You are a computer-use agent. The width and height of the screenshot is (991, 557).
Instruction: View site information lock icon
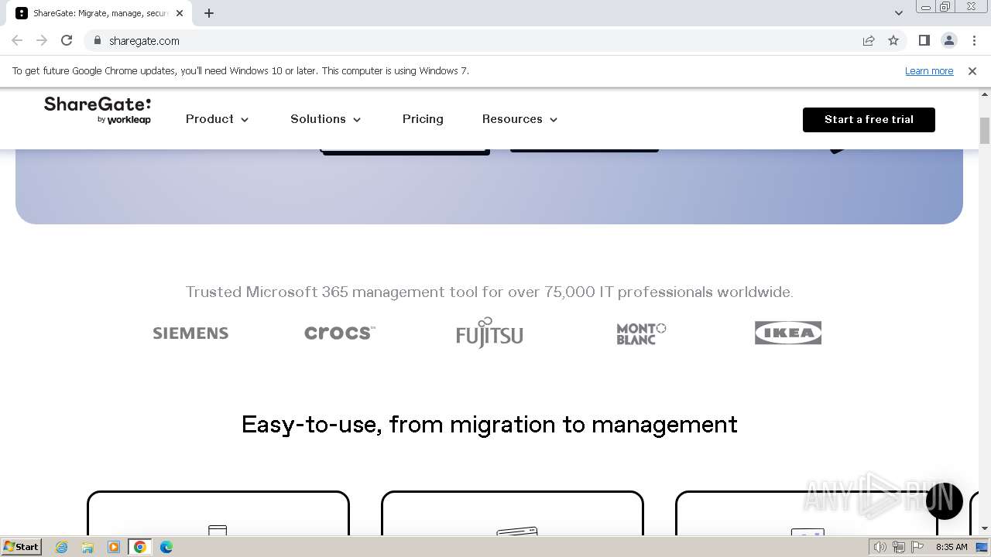97,41
